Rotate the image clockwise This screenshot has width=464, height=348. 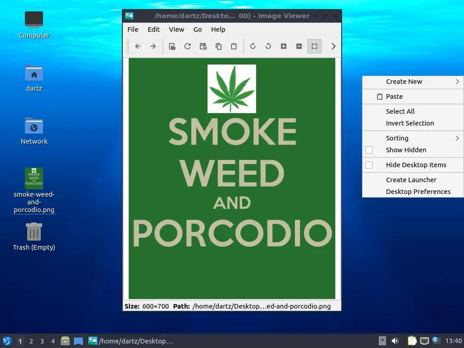pos(253,46)
